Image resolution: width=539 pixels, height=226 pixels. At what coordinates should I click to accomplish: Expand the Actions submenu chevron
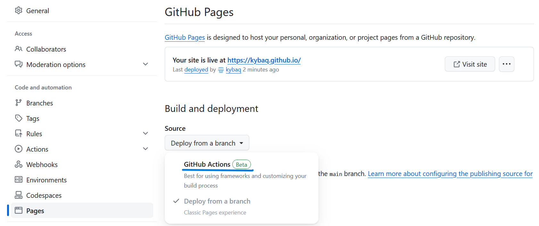[145, 149]
